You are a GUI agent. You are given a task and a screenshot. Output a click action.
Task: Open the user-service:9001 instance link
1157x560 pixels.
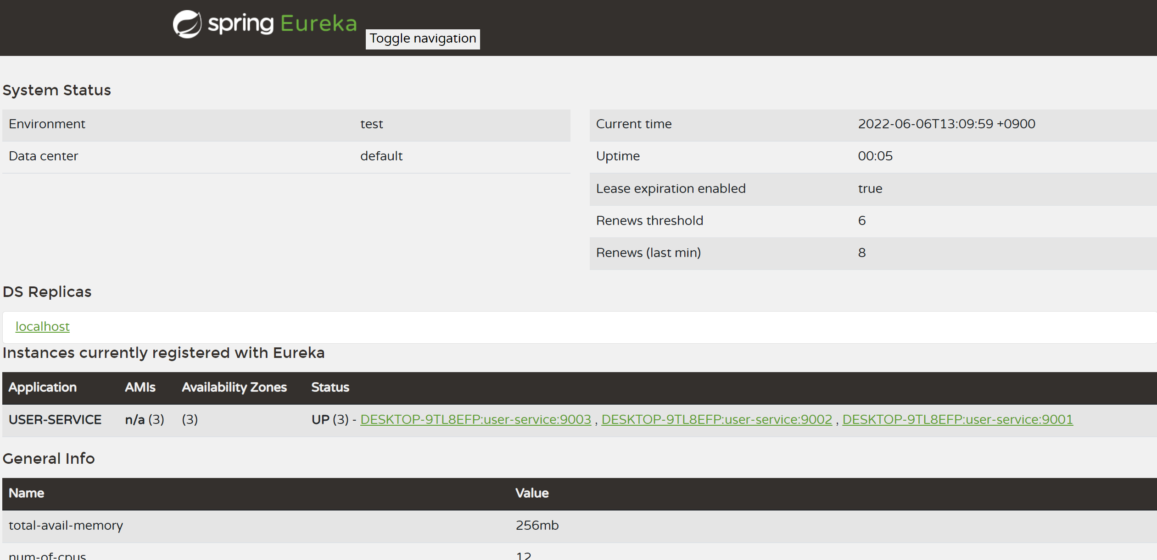tap(957, 420)
